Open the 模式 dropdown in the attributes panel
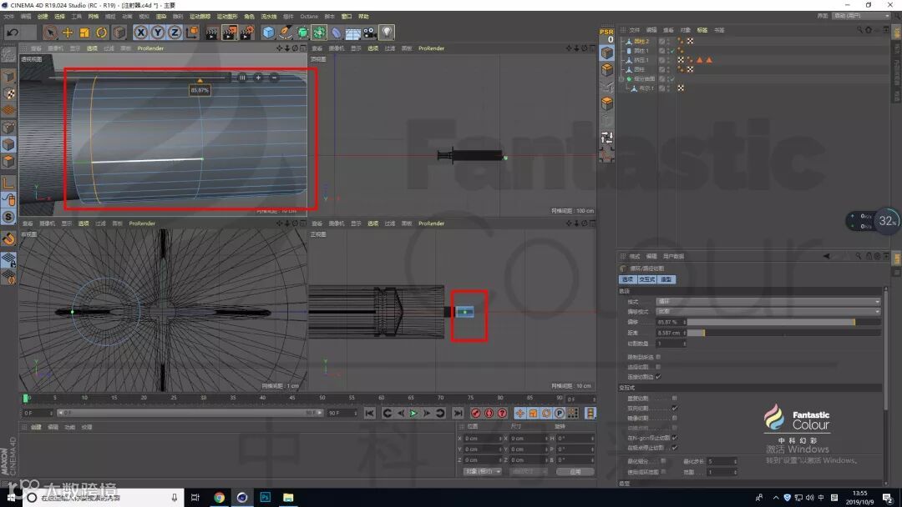The image size is (902, 507). pyautogui.click(x=768, y=301)
